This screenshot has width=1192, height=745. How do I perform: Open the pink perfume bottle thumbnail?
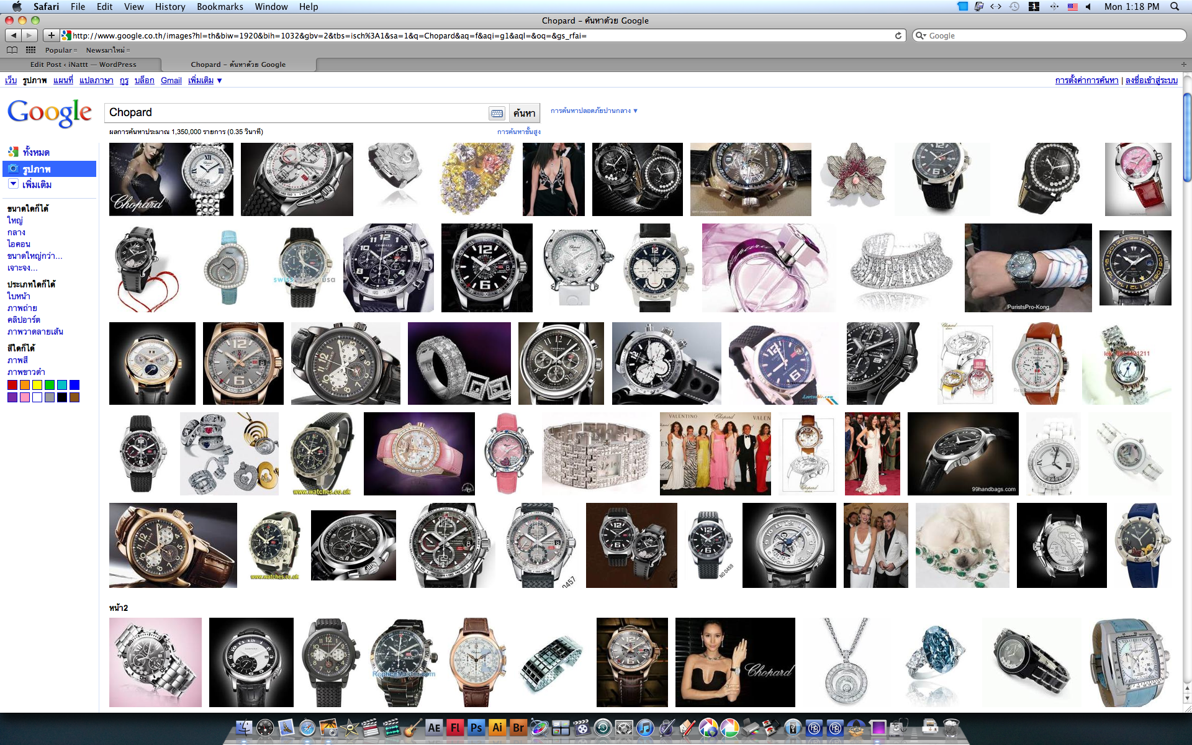(x=769, y=268)
